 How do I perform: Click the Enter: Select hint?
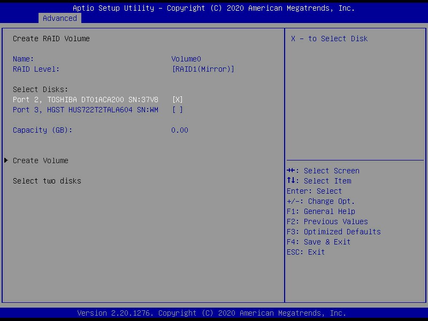(314, 191)
